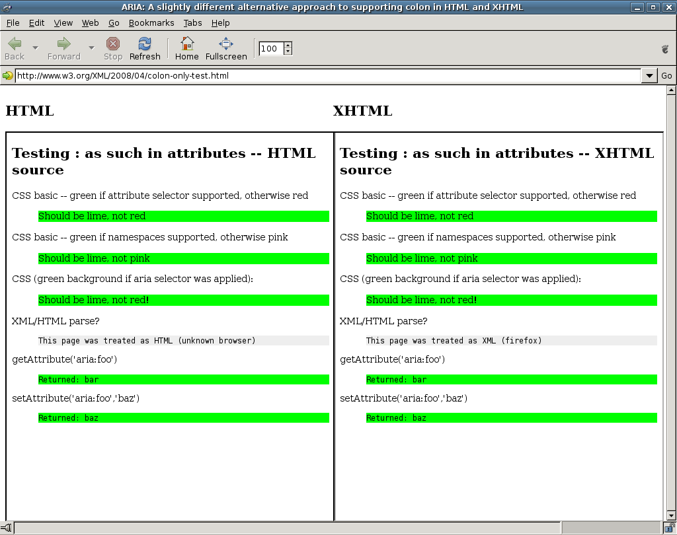Image resolution: width=677 pixels, height=535 pixels.
Task: Maximize the browser window
Action: pos(653,7)
